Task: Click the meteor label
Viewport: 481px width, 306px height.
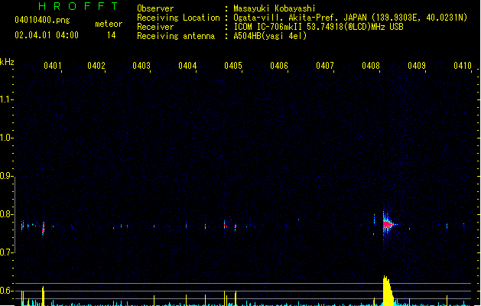Action: (x=109, y=24)
